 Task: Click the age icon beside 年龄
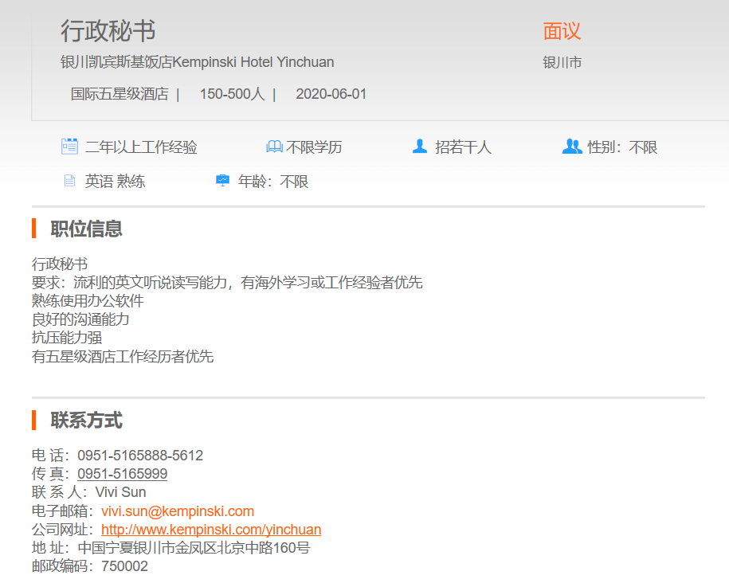point(222,181)
